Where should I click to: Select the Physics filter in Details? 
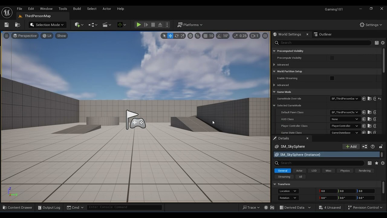coord(345,171)
